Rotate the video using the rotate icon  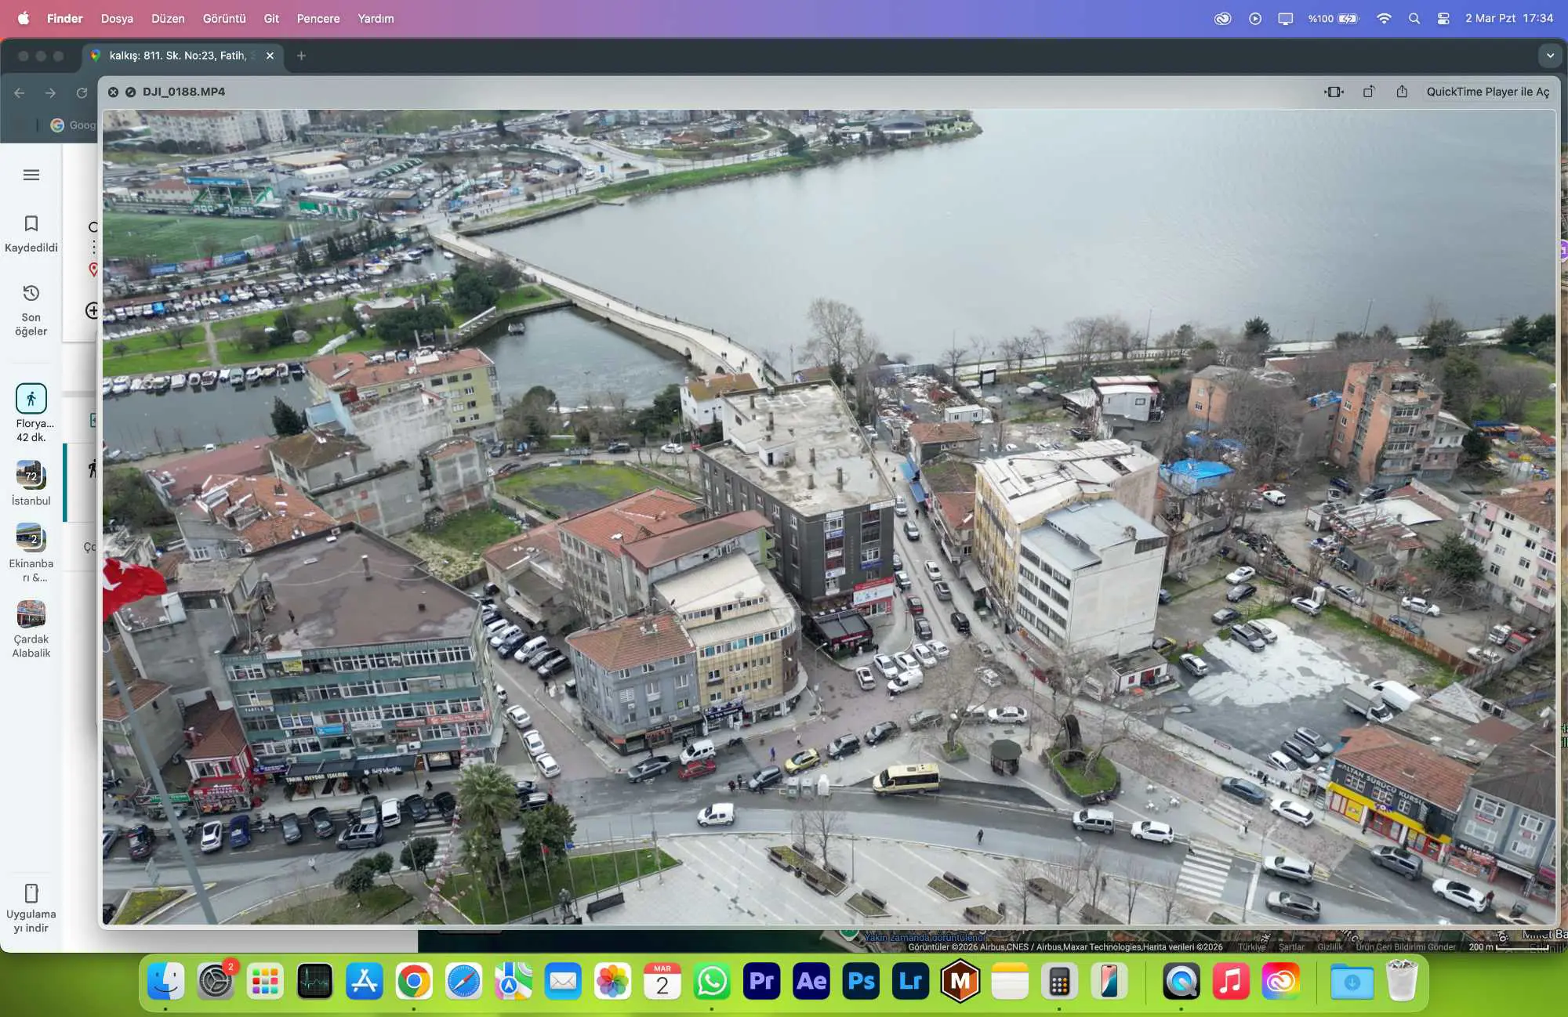point(1369,92)
